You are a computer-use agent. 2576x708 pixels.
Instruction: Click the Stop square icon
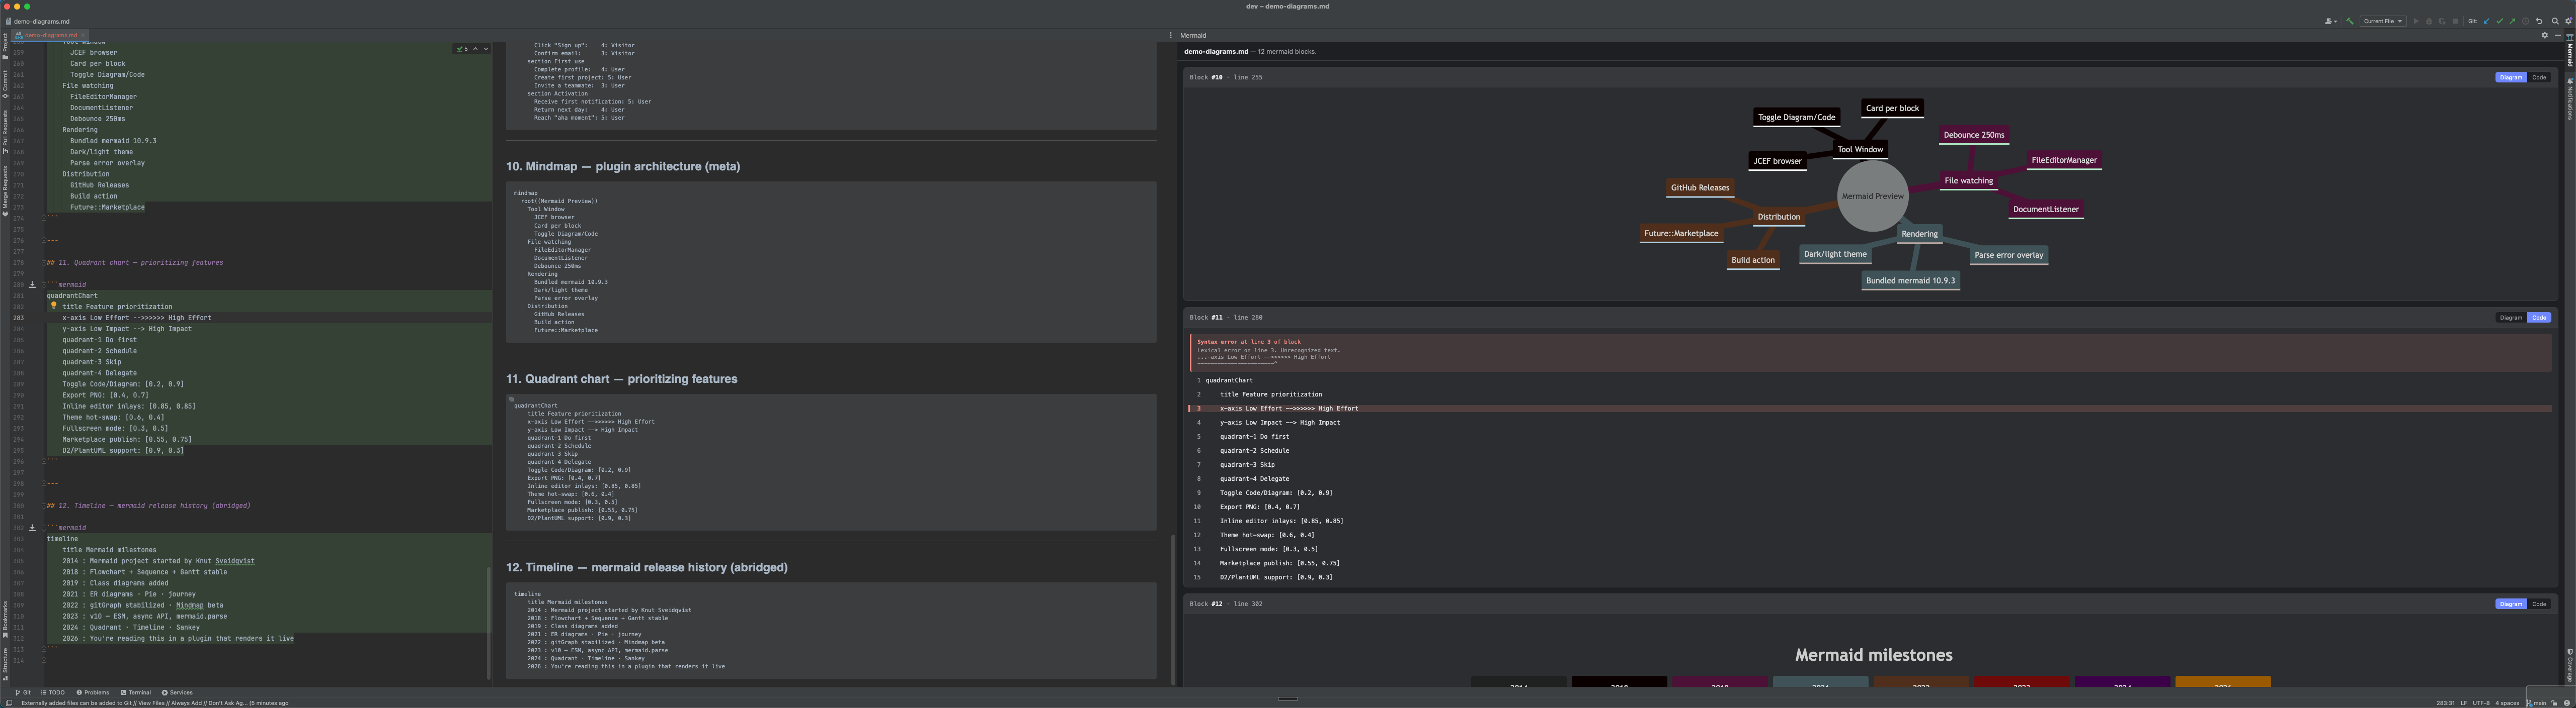(x=2455, y=21)
